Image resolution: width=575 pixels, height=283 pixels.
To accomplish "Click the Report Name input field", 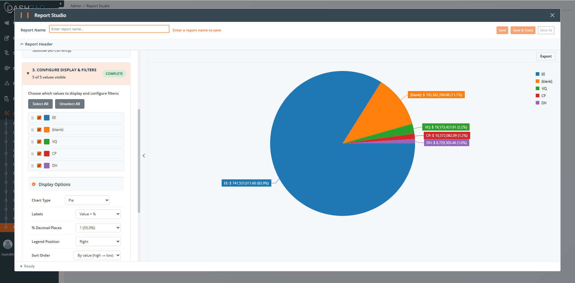I will click(x=109, y=29).
